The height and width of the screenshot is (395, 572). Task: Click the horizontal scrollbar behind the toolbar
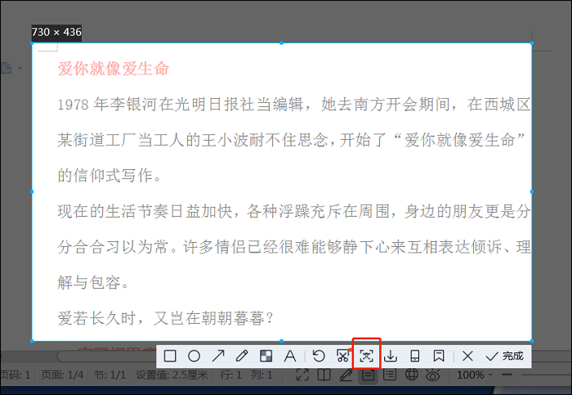coord(105,356)
